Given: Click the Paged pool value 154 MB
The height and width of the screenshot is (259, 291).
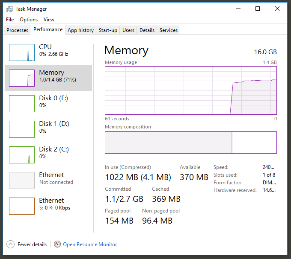Looking at the screenshot, I should click(119, 221).
